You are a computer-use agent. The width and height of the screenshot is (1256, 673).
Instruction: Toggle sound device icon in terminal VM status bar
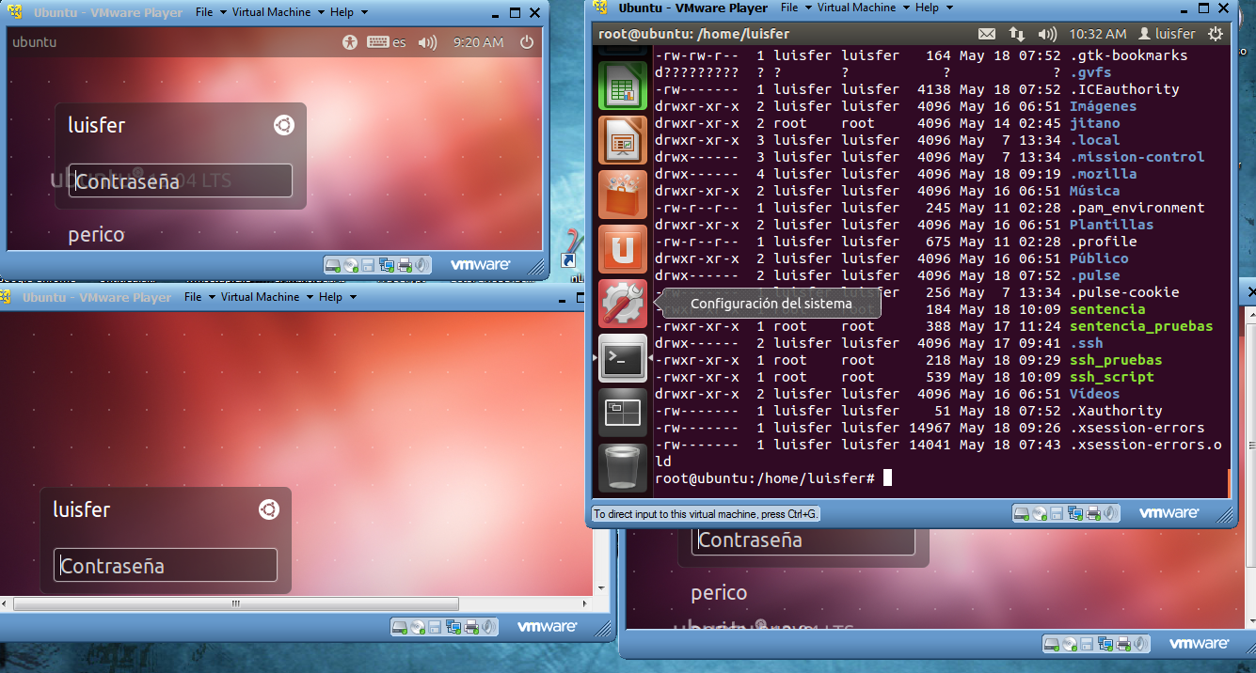point(1111,513)
